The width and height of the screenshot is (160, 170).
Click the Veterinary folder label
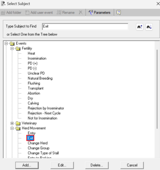pyautogui.click(x=29, y=123)
